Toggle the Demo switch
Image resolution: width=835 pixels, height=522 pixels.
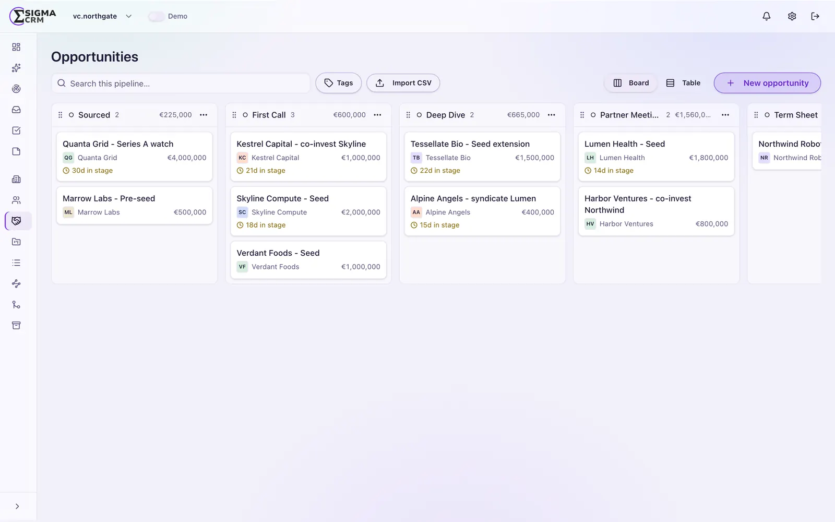(156, 16)
